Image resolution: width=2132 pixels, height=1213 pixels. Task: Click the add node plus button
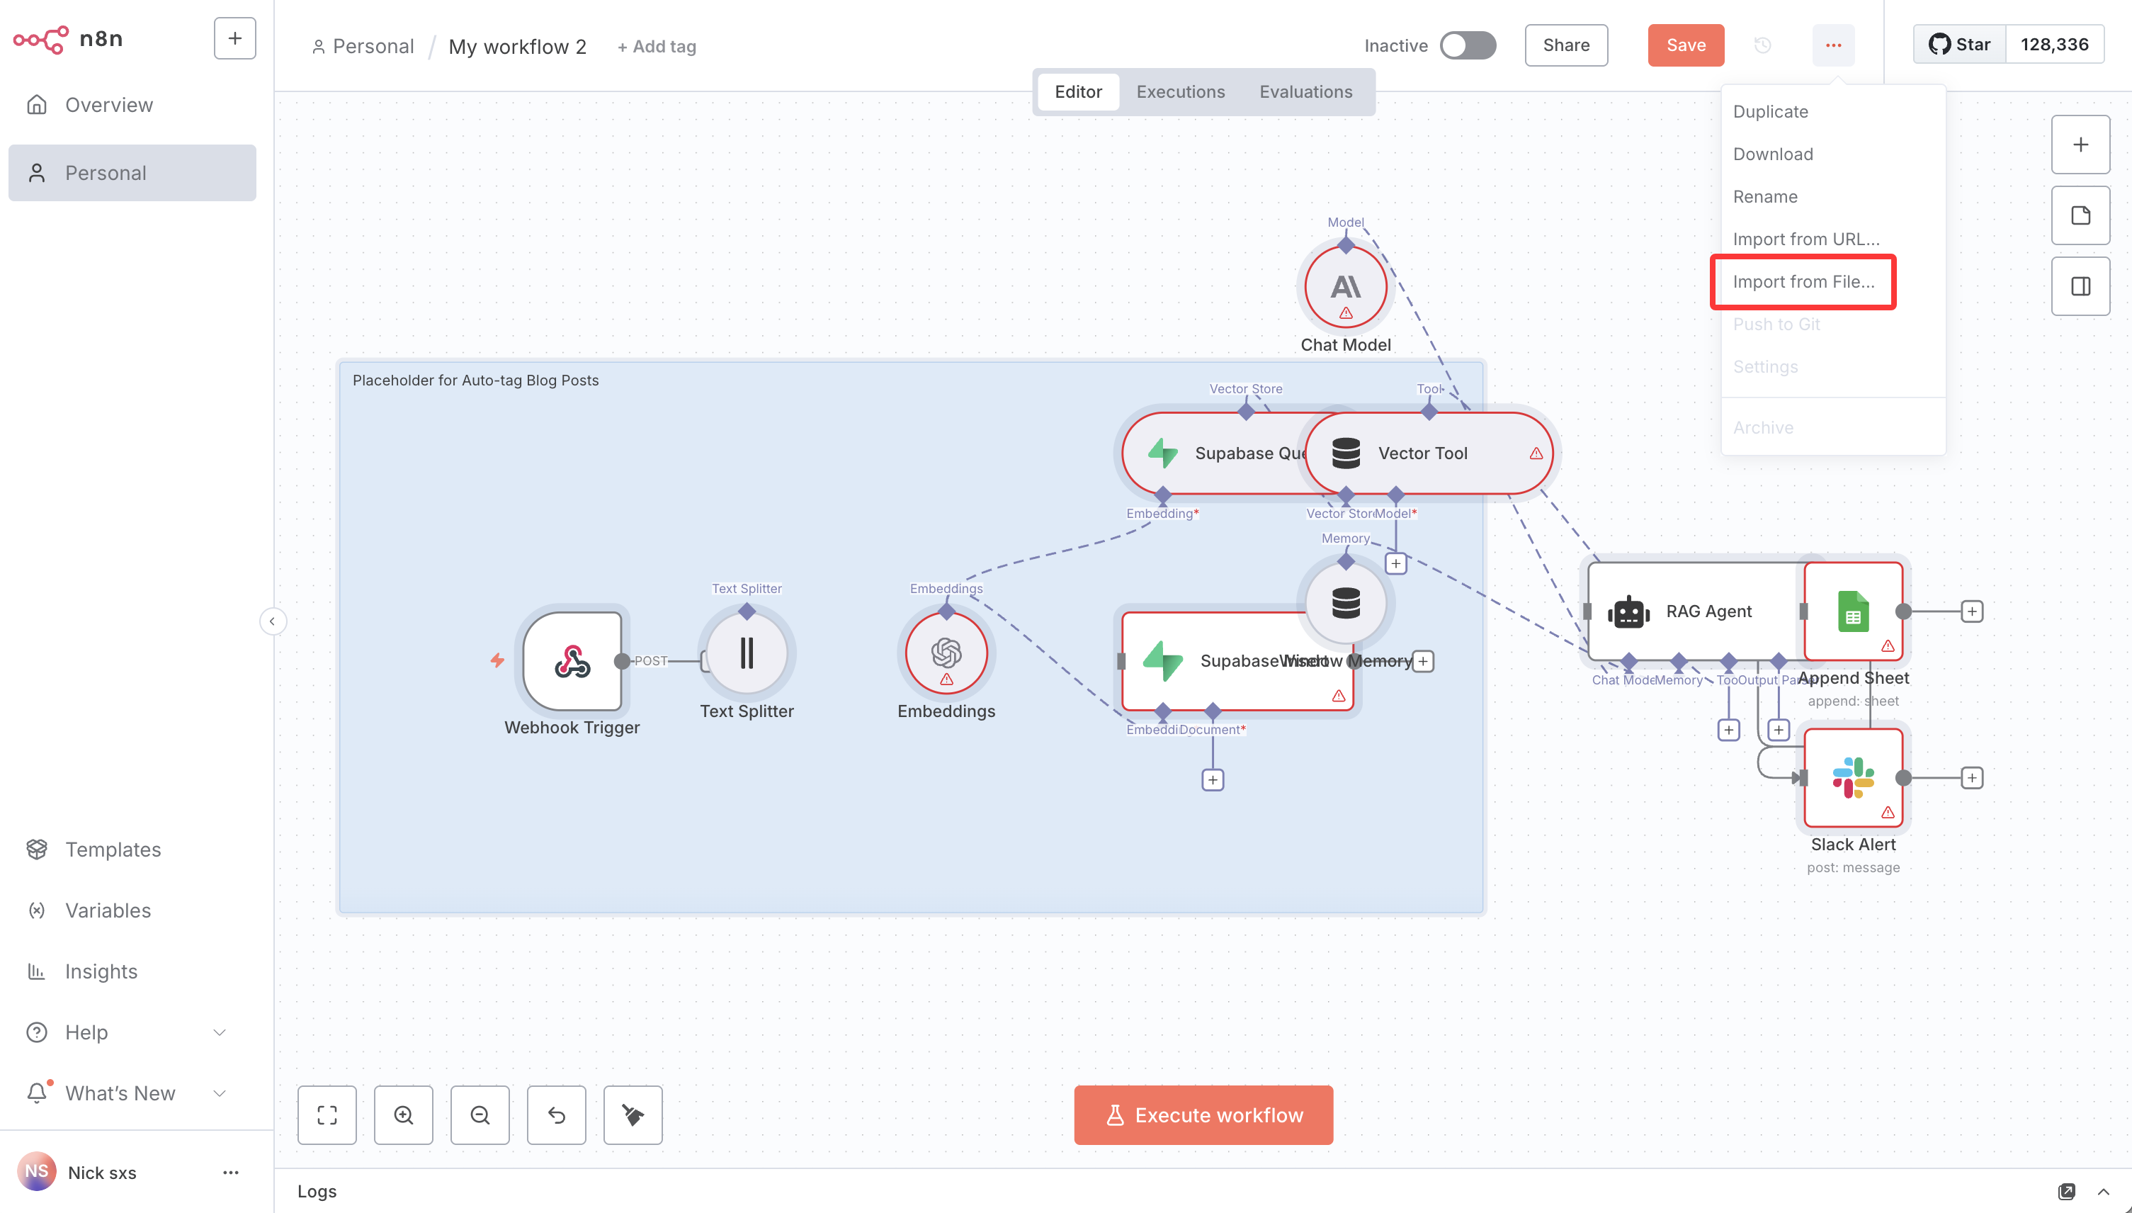[2080, 145]
